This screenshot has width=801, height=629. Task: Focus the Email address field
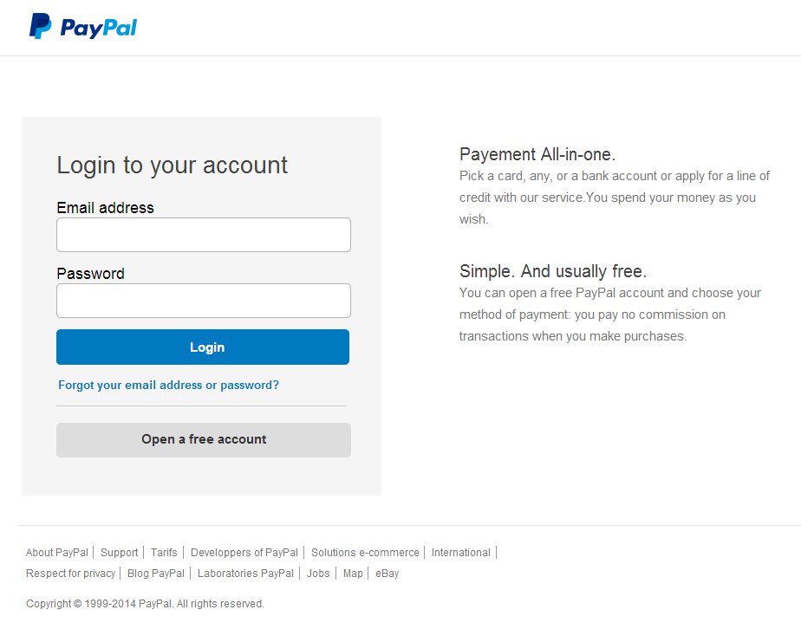(203, 235)
